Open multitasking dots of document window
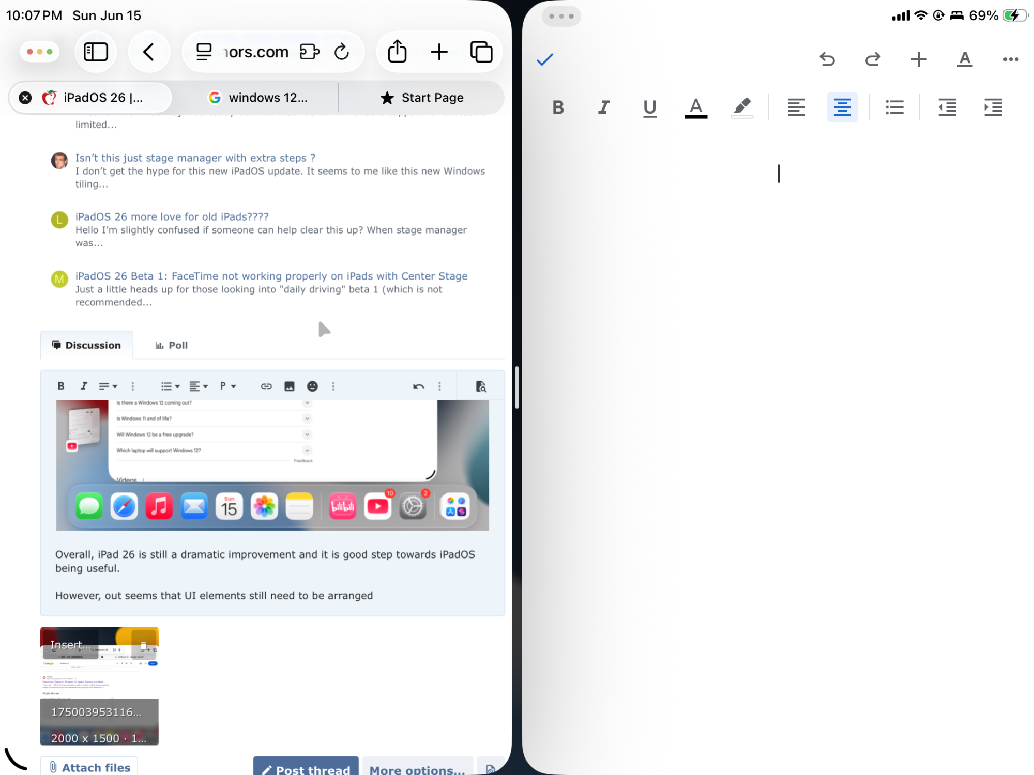This screenshot has width=1034, height=775. (561, 16)
